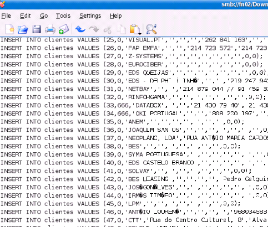
Task: Click the application icon in title bar
Action: [x=2, y=4]
